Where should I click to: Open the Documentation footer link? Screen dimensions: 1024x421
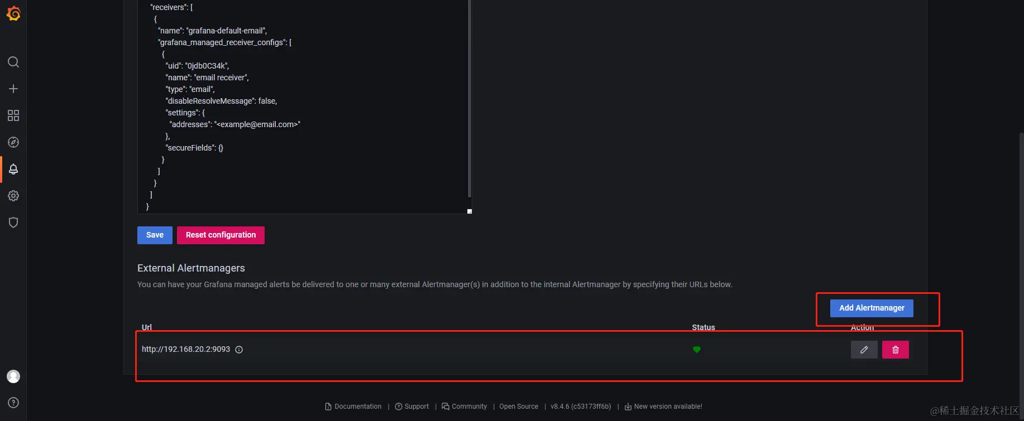(x=353, y=407)
